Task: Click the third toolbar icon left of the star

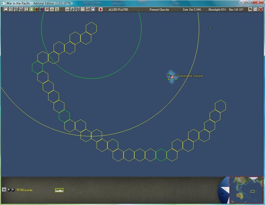Action: tap(16, 9)
